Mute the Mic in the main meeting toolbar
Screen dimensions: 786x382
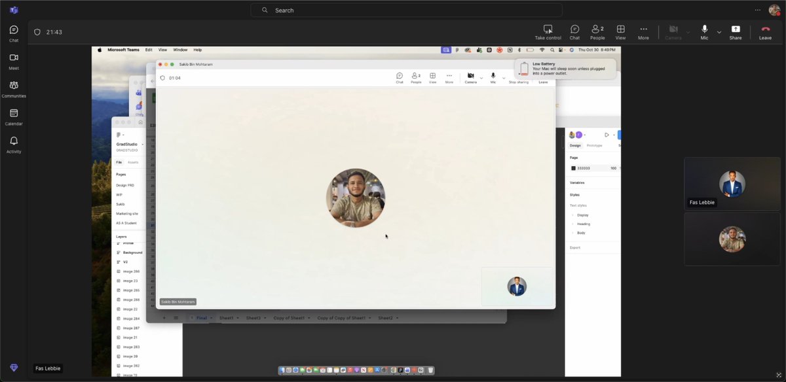[704, 32]
